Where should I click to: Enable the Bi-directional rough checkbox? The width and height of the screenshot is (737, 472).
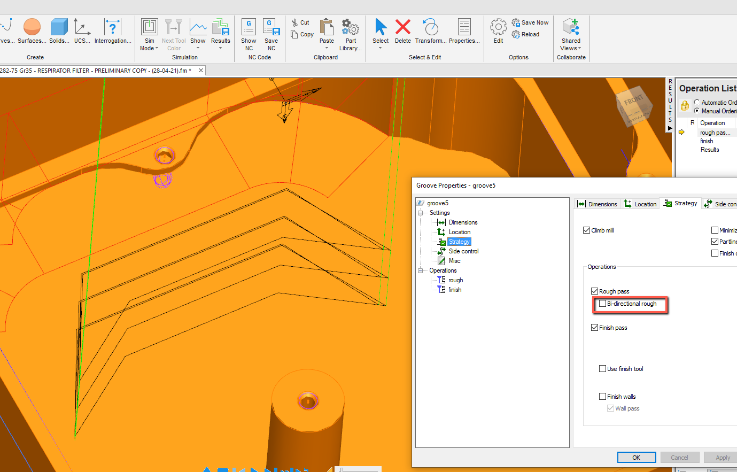click(603, 304)
